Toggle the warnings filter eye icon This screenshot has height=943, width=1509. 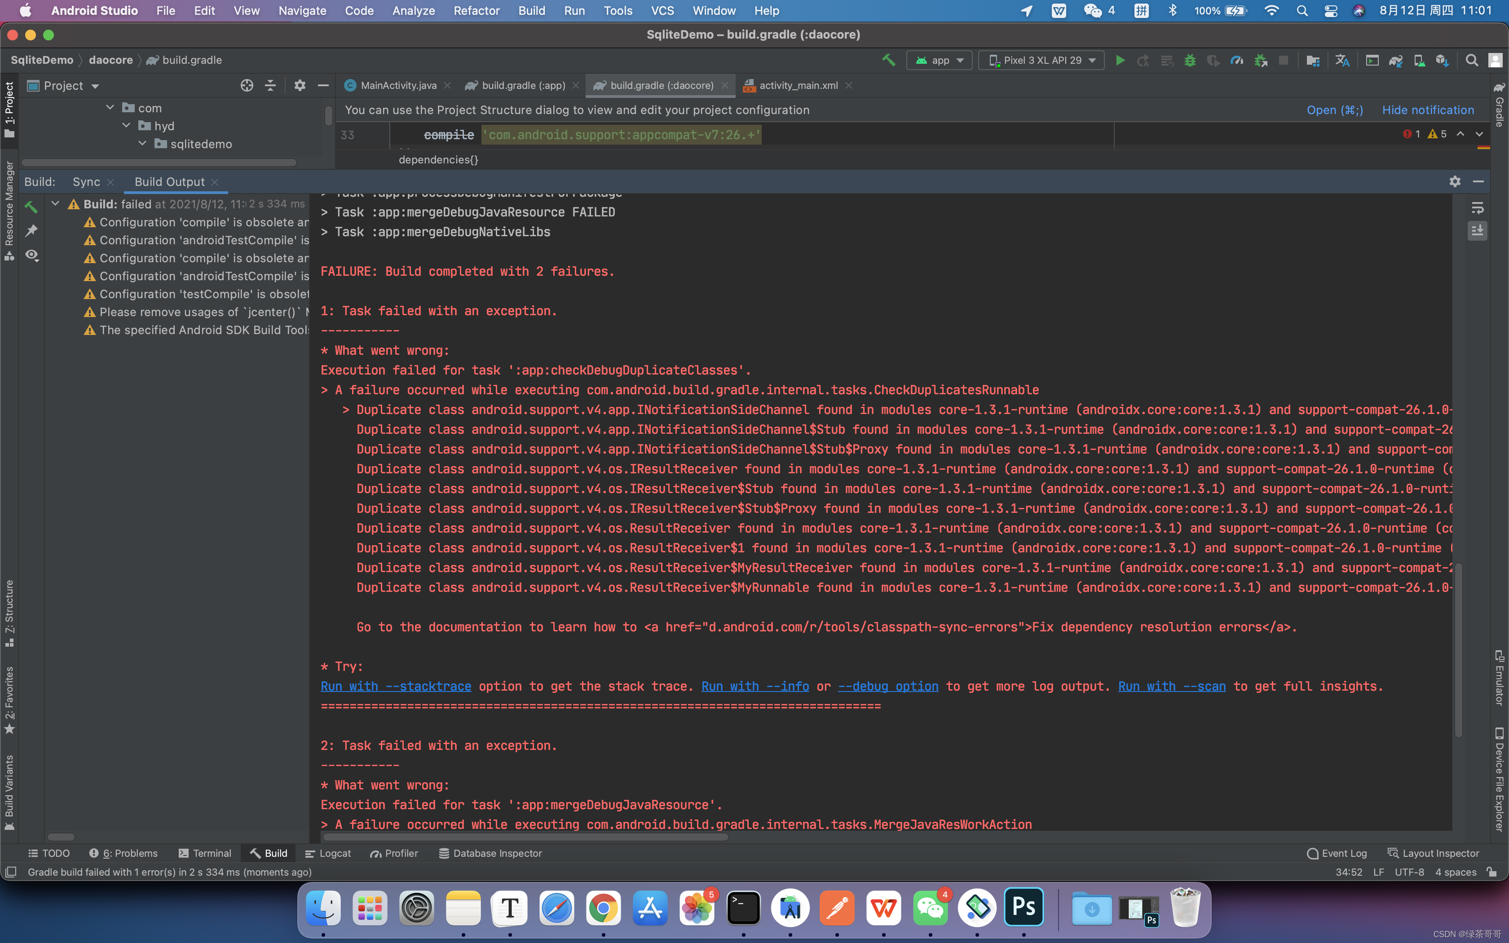tap(31, 255)
